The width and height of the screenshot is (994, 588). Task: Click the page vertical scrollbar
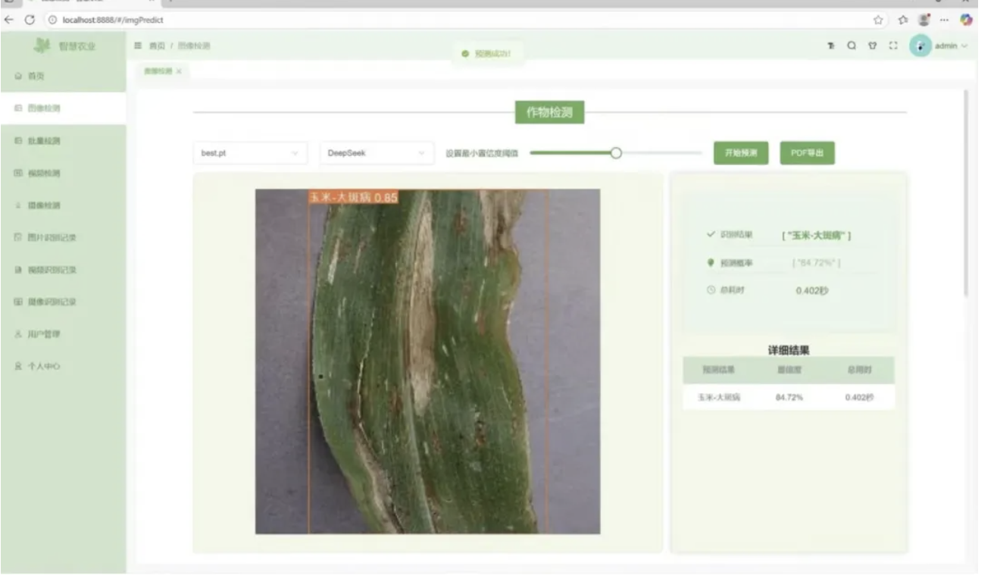(x=965, y=193)
